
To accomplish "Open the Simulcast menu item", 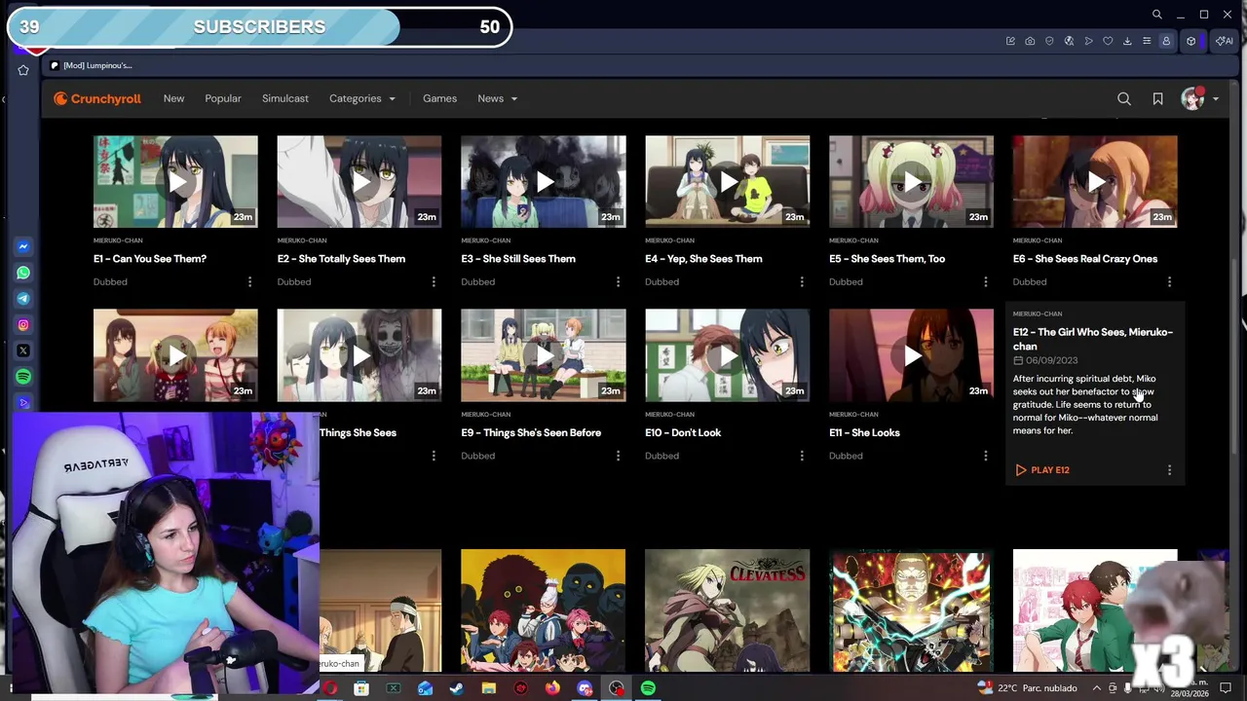I will pyautogui.click(x=285, y=98).
